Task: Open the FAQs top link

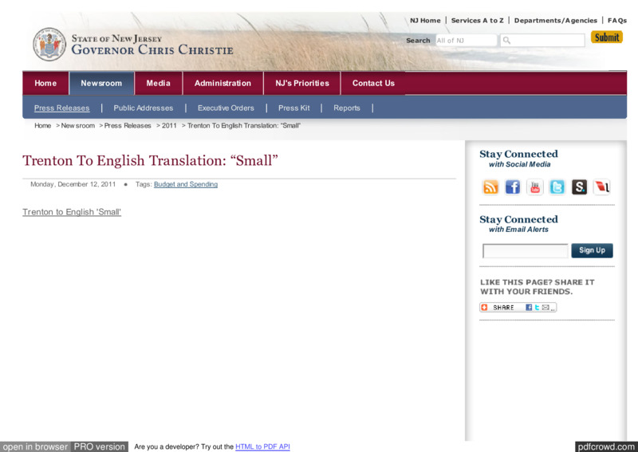Action: [x=617, y=21]
